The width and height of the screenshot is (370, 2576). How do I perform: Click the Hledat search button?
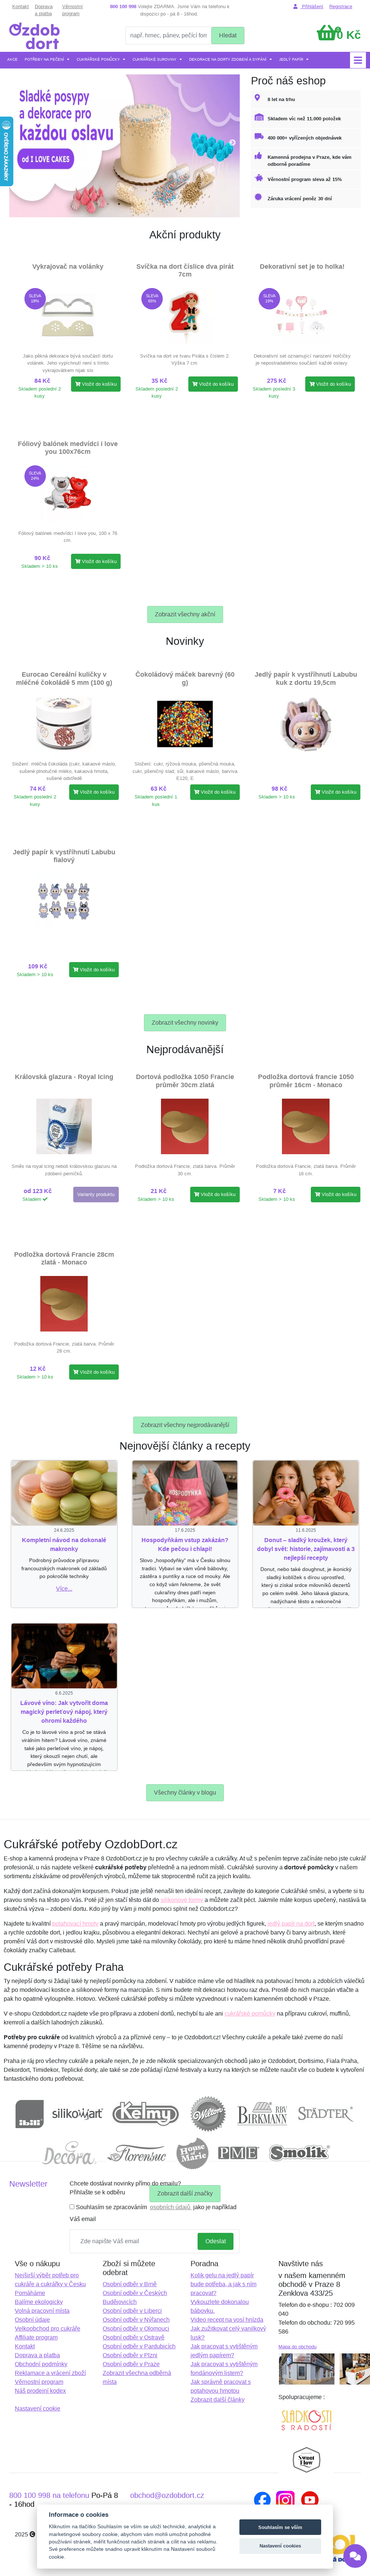[228, 35]
